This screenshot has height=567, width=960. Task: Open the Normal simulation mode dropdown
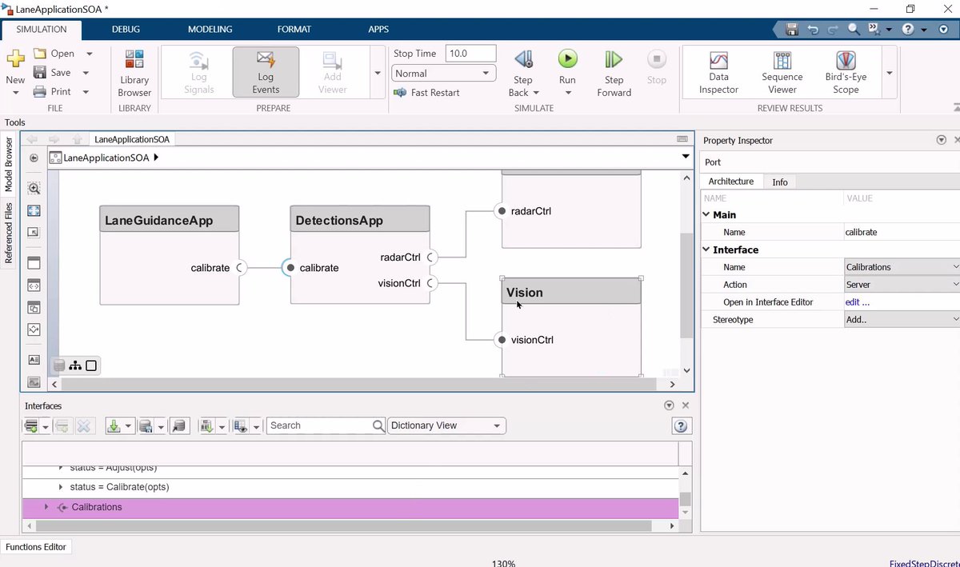[443, 74]
